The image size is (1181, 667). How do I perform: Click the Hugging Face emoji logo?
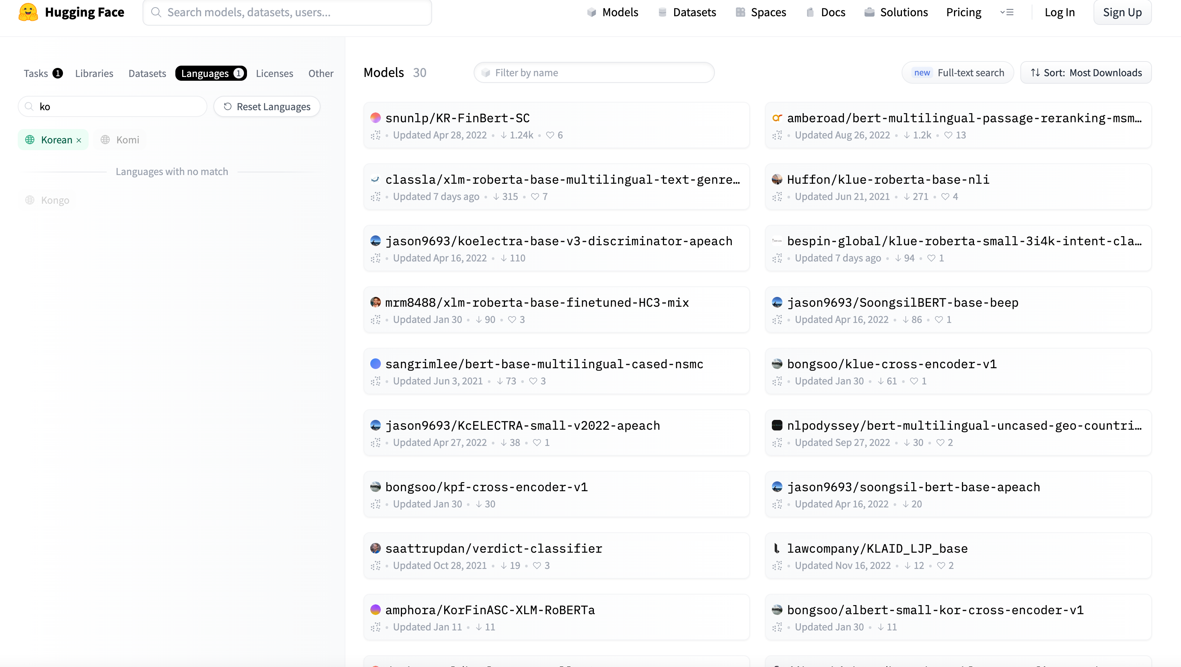click(28, 12)
